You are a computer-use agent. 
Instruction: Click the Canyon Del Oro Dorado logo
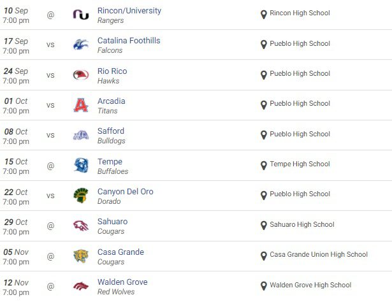81,196
